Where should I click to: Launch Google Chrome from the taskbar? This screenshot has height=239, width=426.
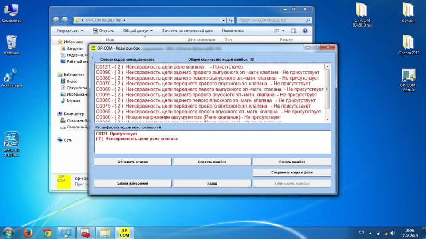pyautogui.click(x=47, y=233)
